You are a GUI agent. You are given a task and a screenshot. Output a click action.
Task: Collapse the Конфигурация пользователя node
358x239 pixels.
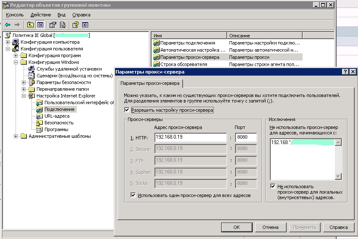point(8,49)
